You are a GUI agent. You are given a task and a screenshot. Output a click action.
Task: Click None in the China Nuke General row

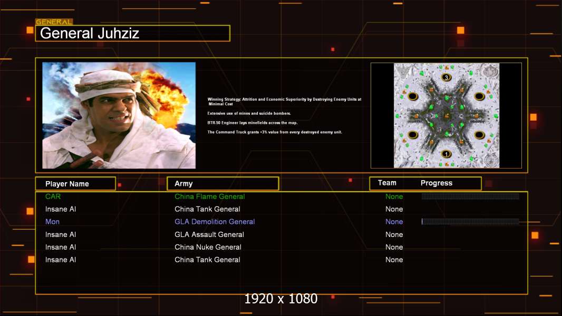pyautogui.click(x=394, y=247)
